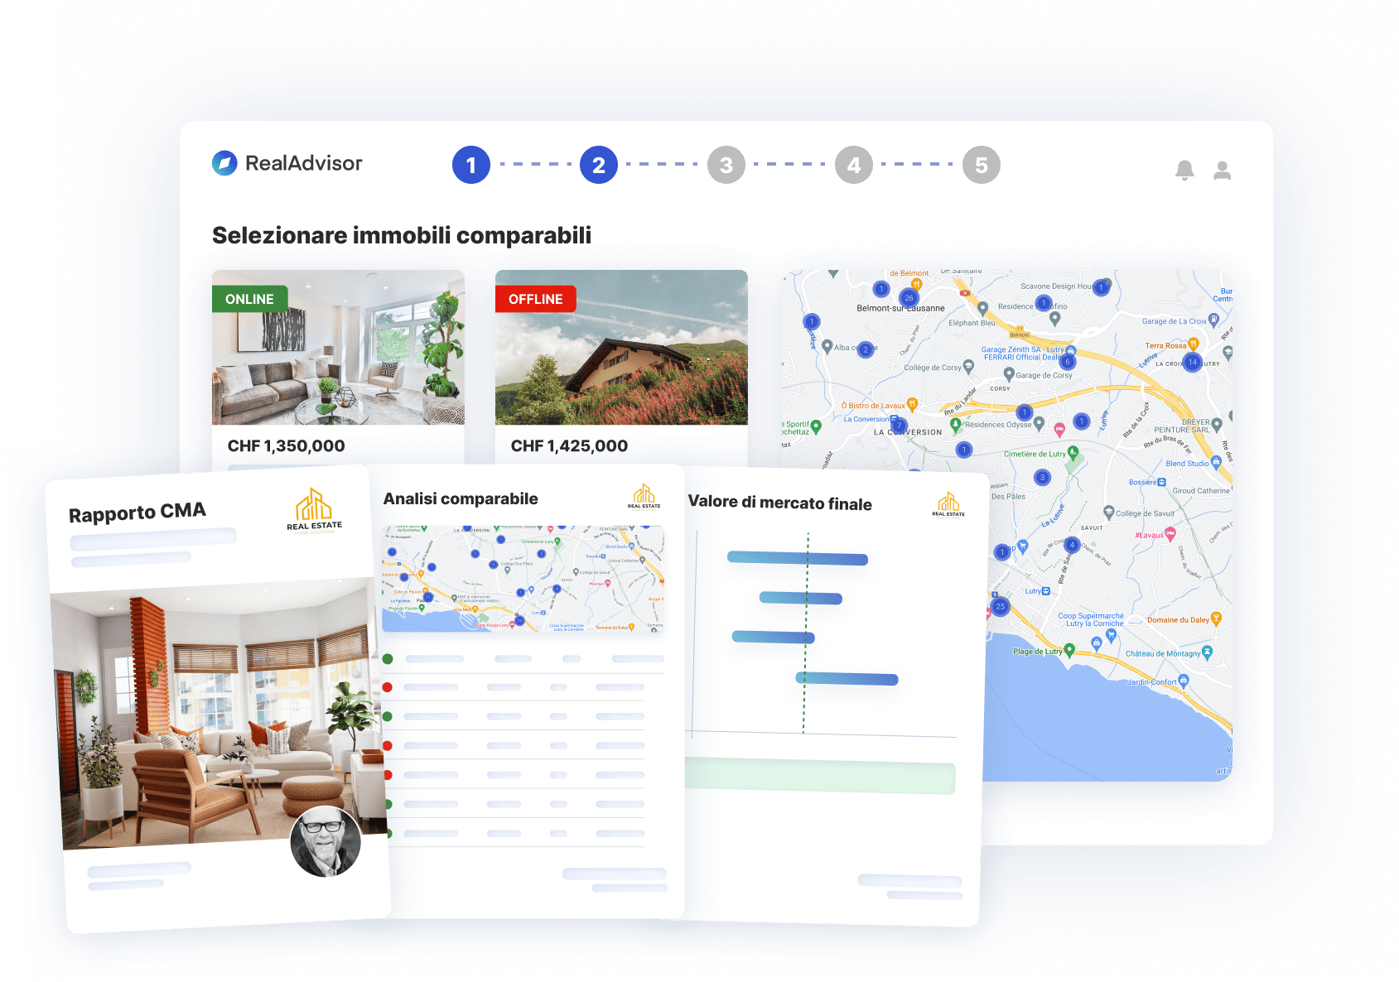Select the ONLINE living room listing photo

click(x=338, y=348)
